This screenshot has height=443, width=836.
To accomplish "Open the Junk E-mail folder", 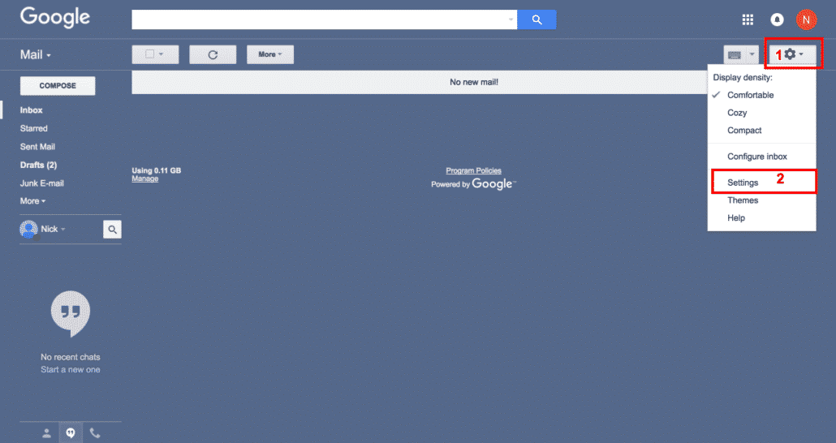I will pyautogui.click(x=41, y=183).
